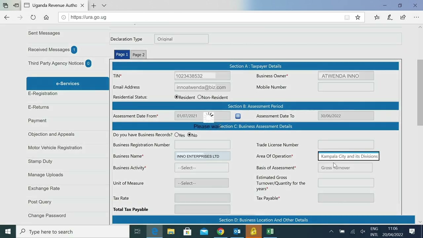
Task: Open Sent Messages in the sidebar
Action: [x=44, y=33]
